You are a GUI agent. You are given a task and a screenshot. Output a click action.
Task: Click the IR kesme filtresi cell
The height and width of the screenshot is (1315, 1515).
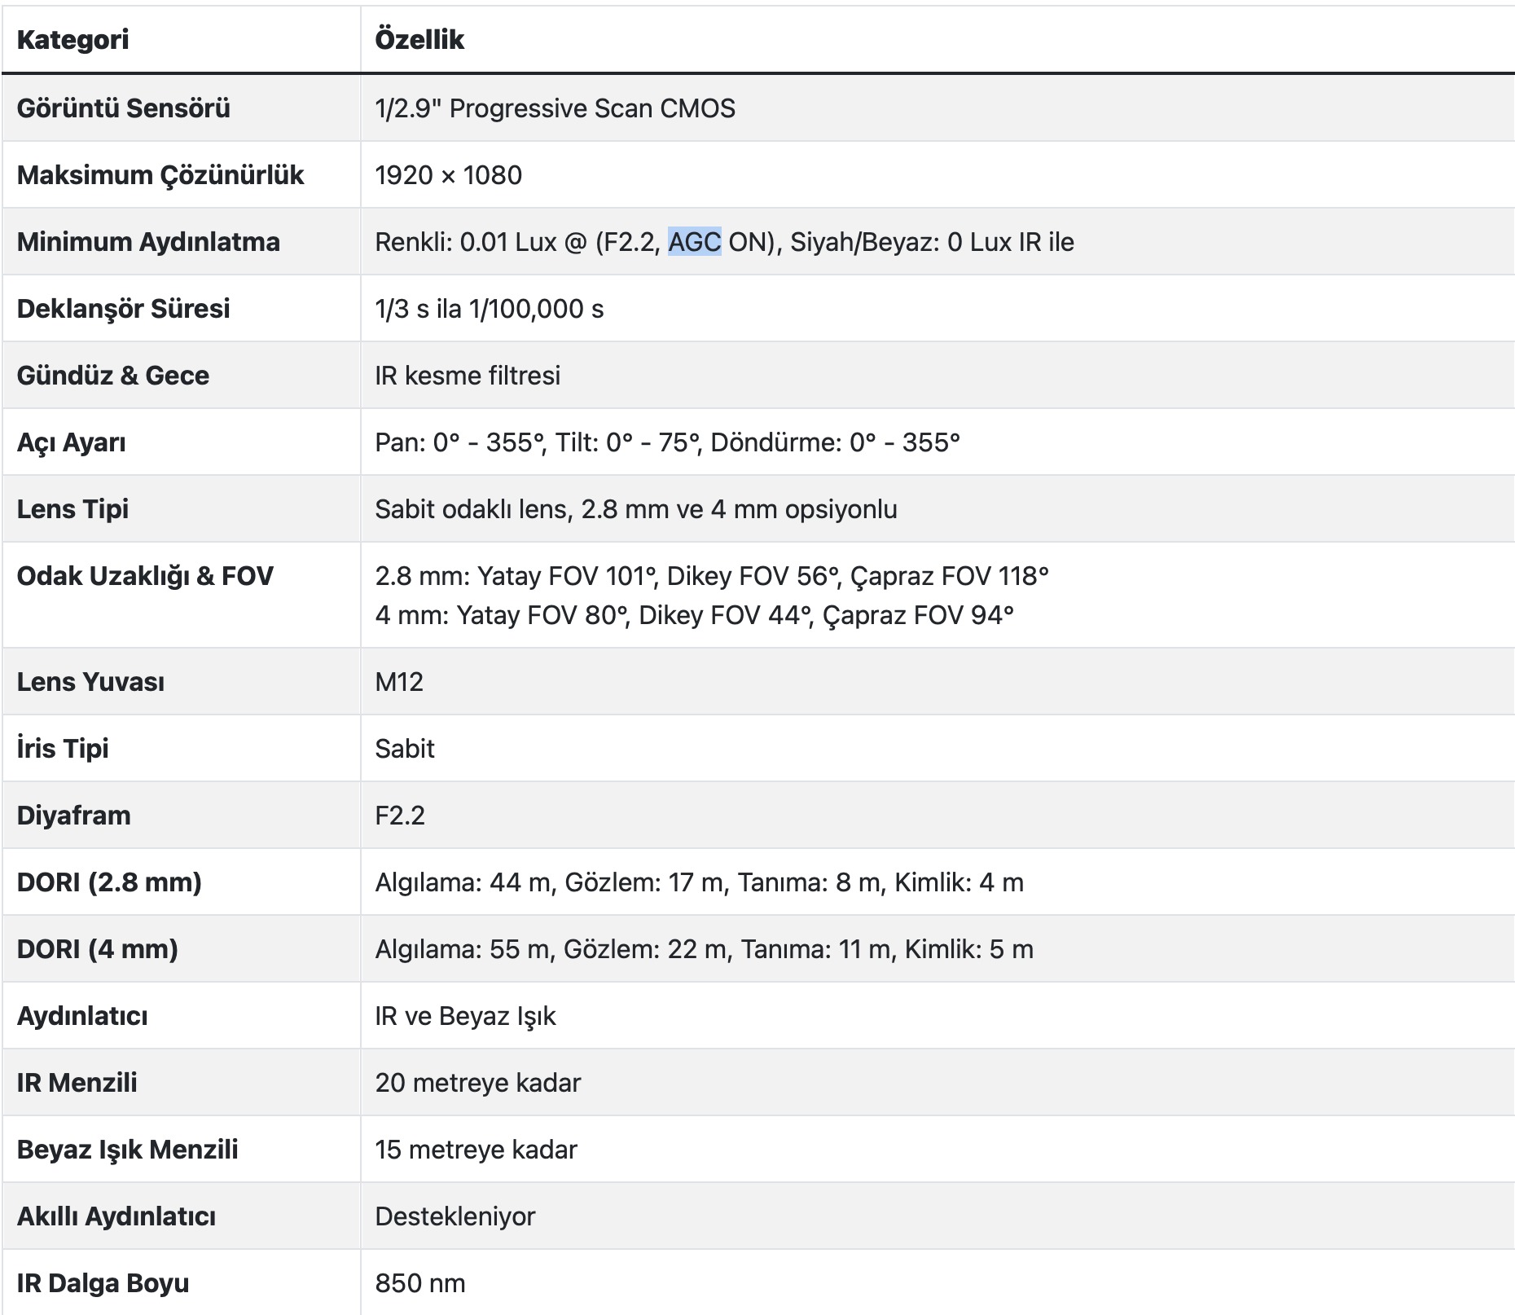tap(468, 376)
